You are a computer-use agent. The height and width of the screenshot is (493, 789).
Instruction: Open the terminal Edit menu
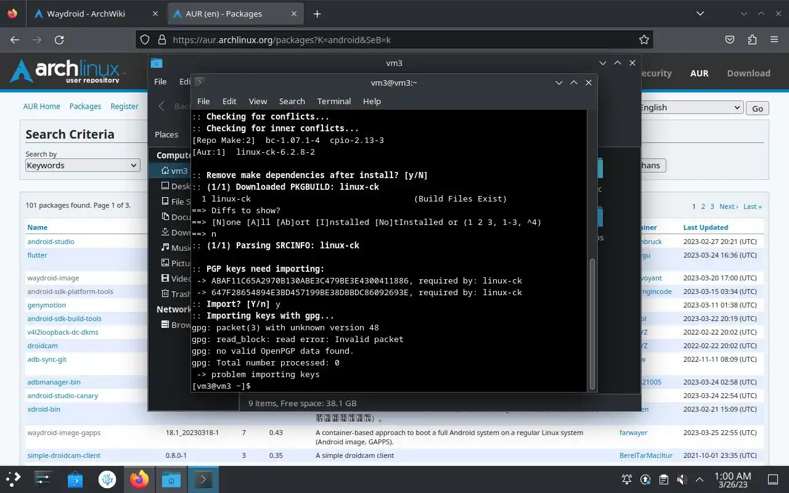(229, 101)
